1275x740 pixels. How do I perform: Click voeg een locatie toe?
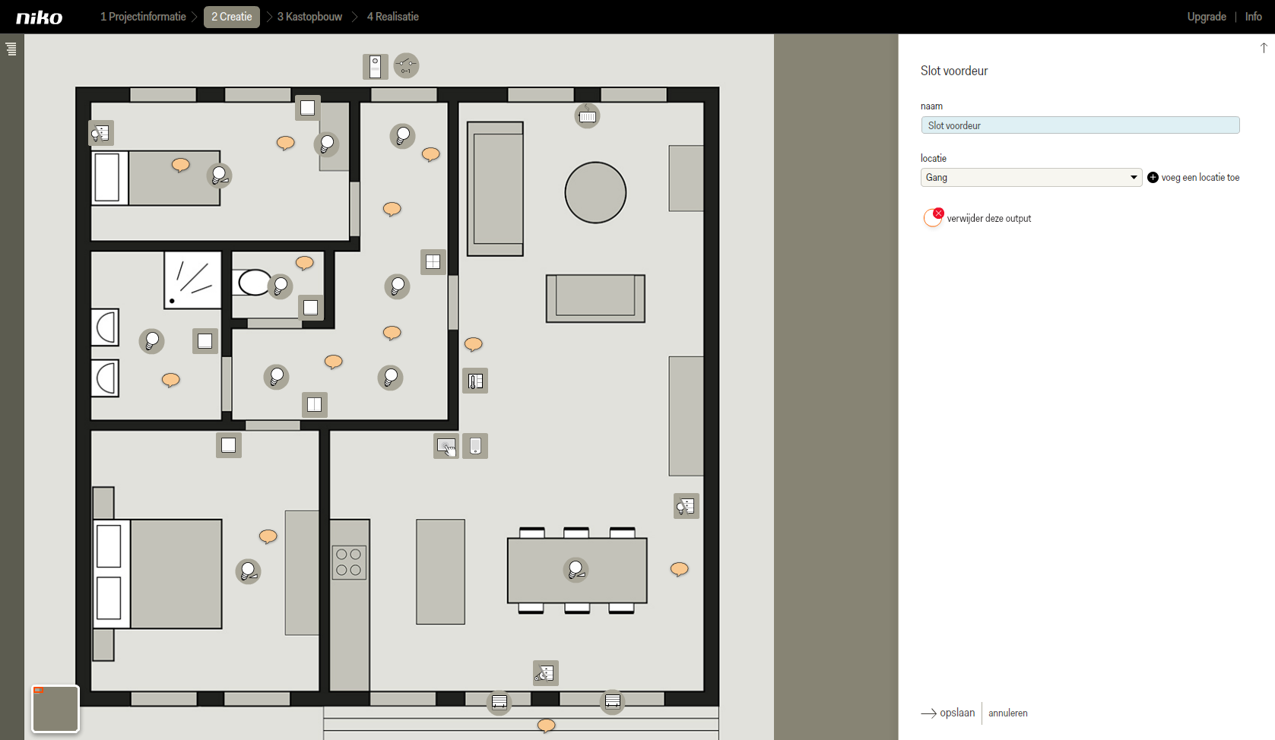click(x=1194, y=178)
